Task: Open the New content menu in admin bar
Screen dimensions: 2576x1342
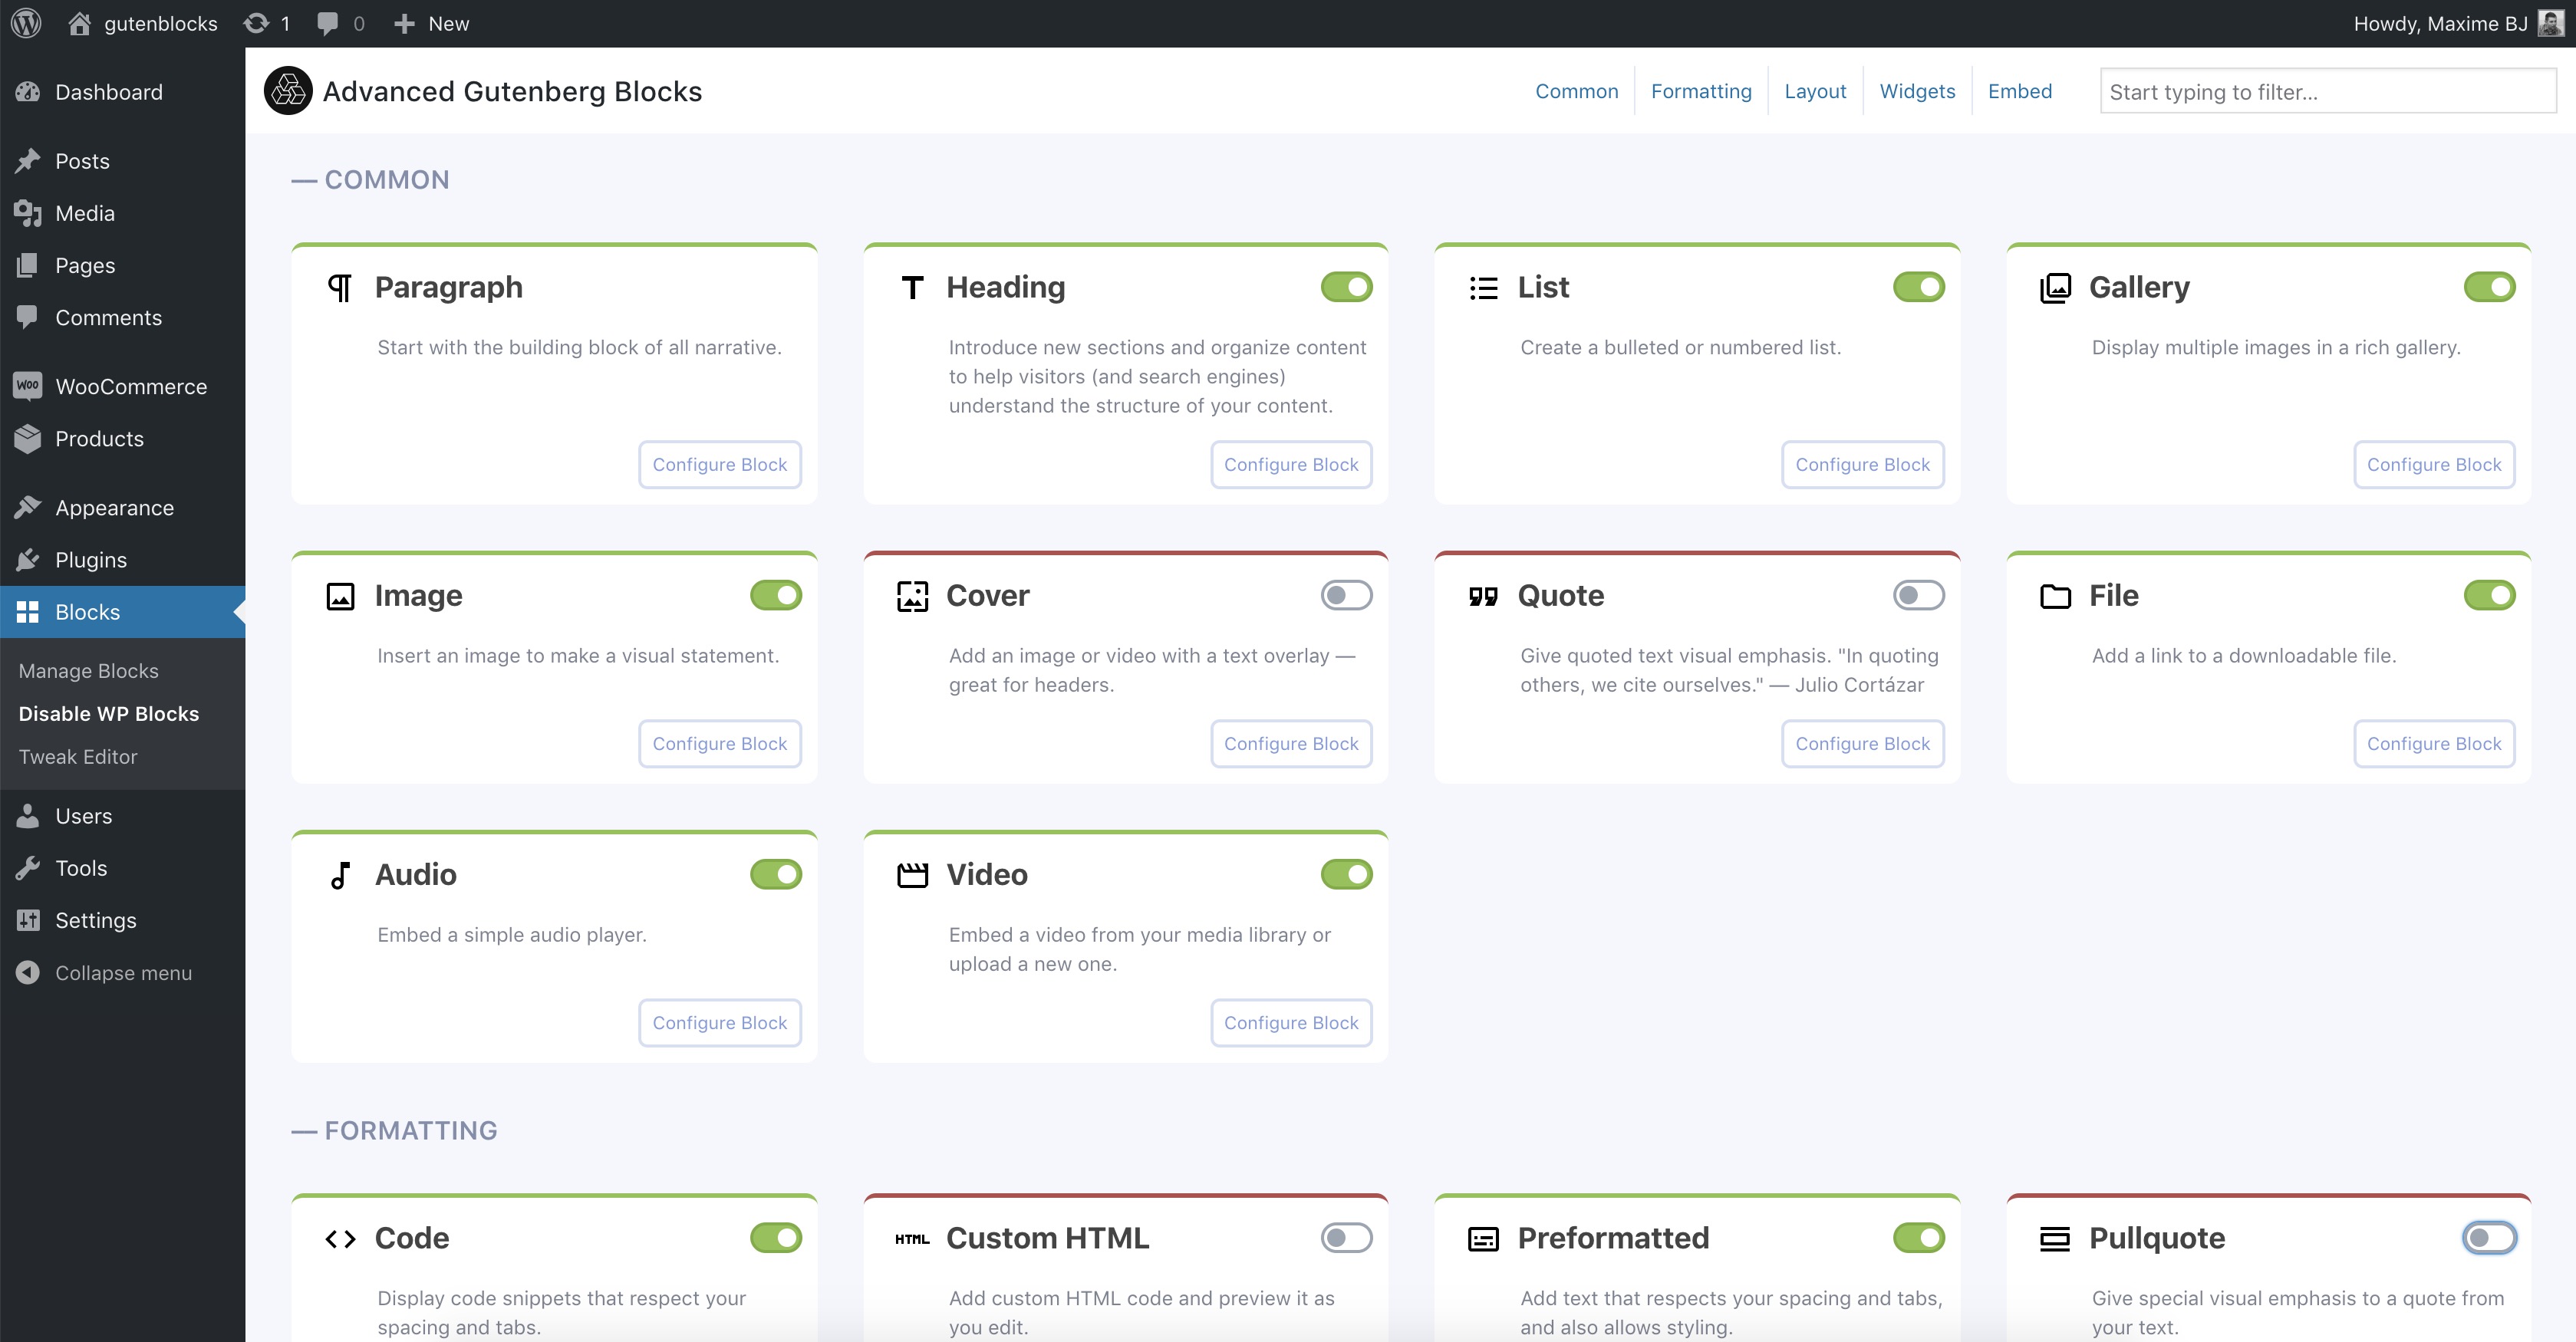Action: 432,23
